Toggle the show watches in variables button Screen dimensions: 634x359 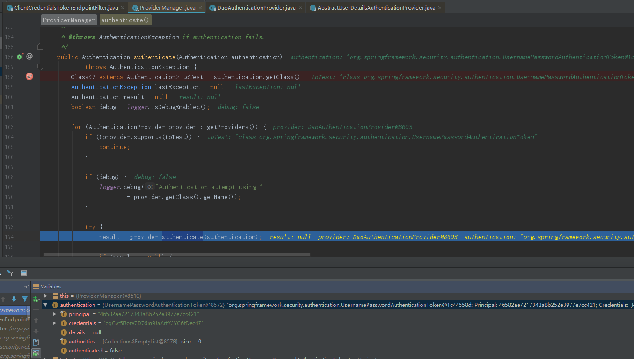[x=36, y=353]
